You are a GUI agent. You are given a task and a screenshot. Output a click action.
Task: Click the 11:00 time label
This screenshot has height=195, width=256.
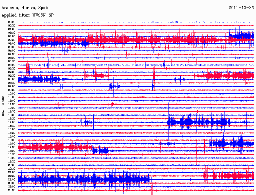(x=11, y=101)
